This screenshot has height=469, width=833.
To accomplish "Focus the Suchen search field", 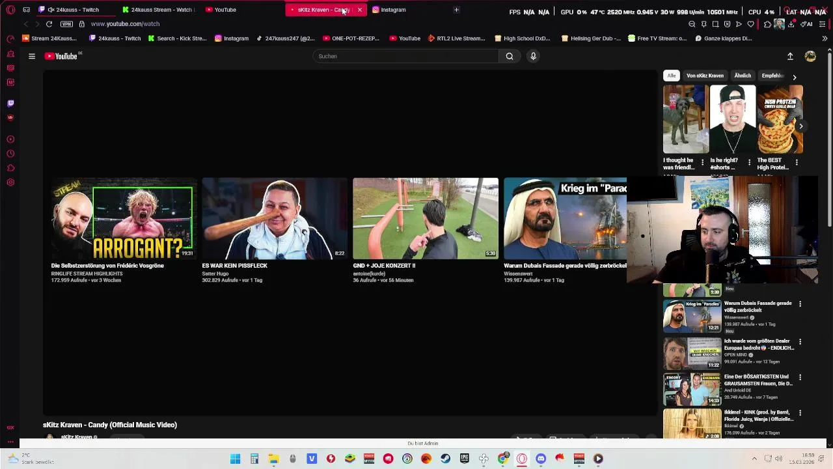I will coord(406,56).
